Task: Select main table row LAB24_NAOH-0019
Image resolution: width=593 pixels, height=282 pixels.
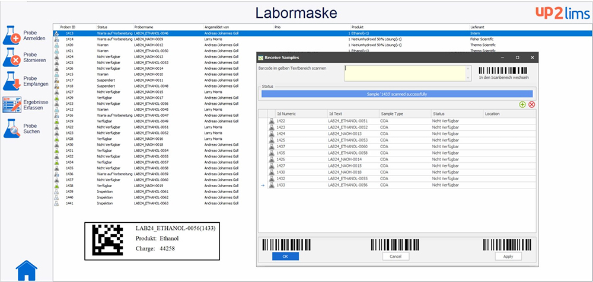Action: click(x=155, y=185)
